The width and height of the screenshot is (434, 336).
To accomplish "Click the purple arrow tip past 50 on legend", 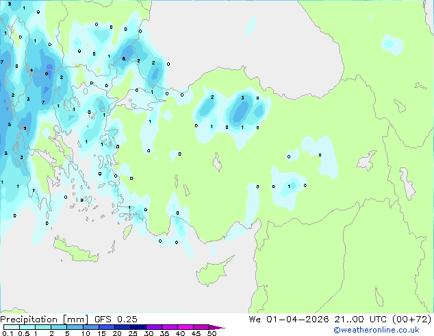I will pyautogui.click(x=217, y=327).
